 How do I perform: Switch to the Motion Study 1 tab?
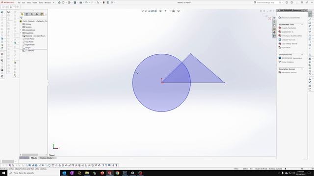tap(47, 158)
